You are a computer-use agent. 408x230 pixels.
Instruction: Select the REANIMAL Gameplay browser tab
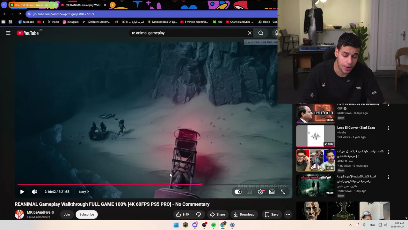point(83,5)
